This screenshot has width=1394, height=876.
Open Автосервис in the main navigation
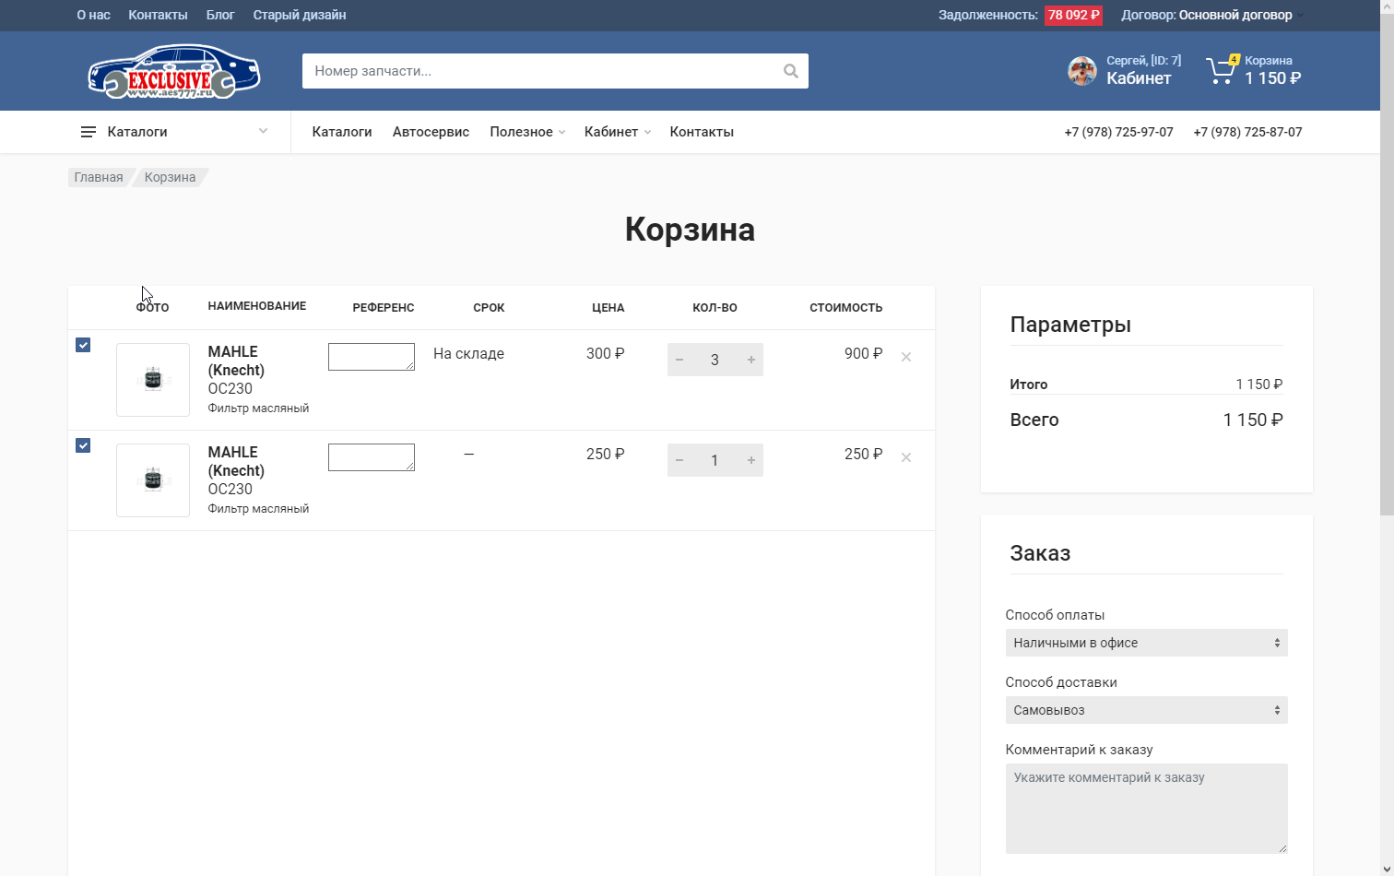431,132
